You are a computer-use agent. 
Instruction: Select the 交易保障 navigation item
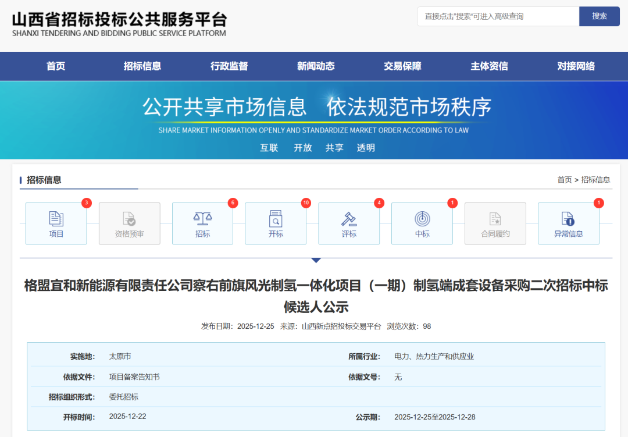pos(403,66)
